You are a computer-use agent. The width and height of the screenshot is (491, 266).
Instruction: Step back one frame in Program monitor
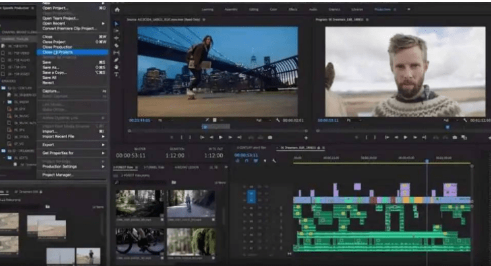click(x=396, y=138)
